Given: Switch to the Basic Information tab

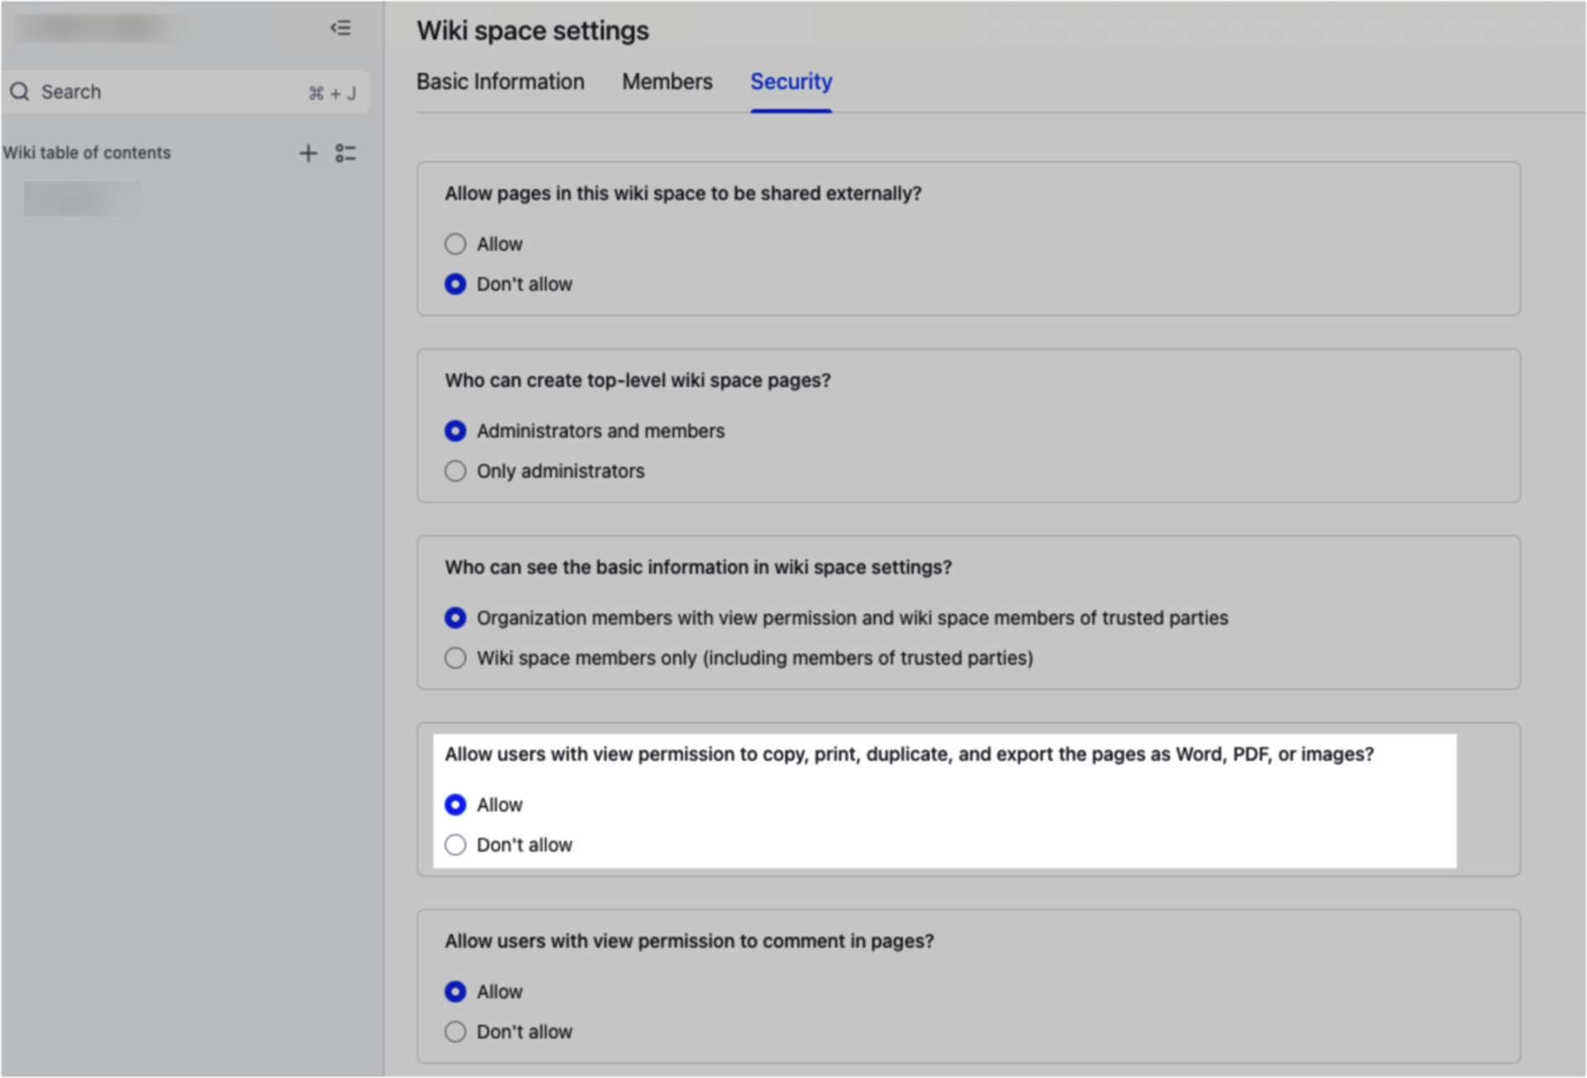Looking at the screenshot, I should 500,81.
